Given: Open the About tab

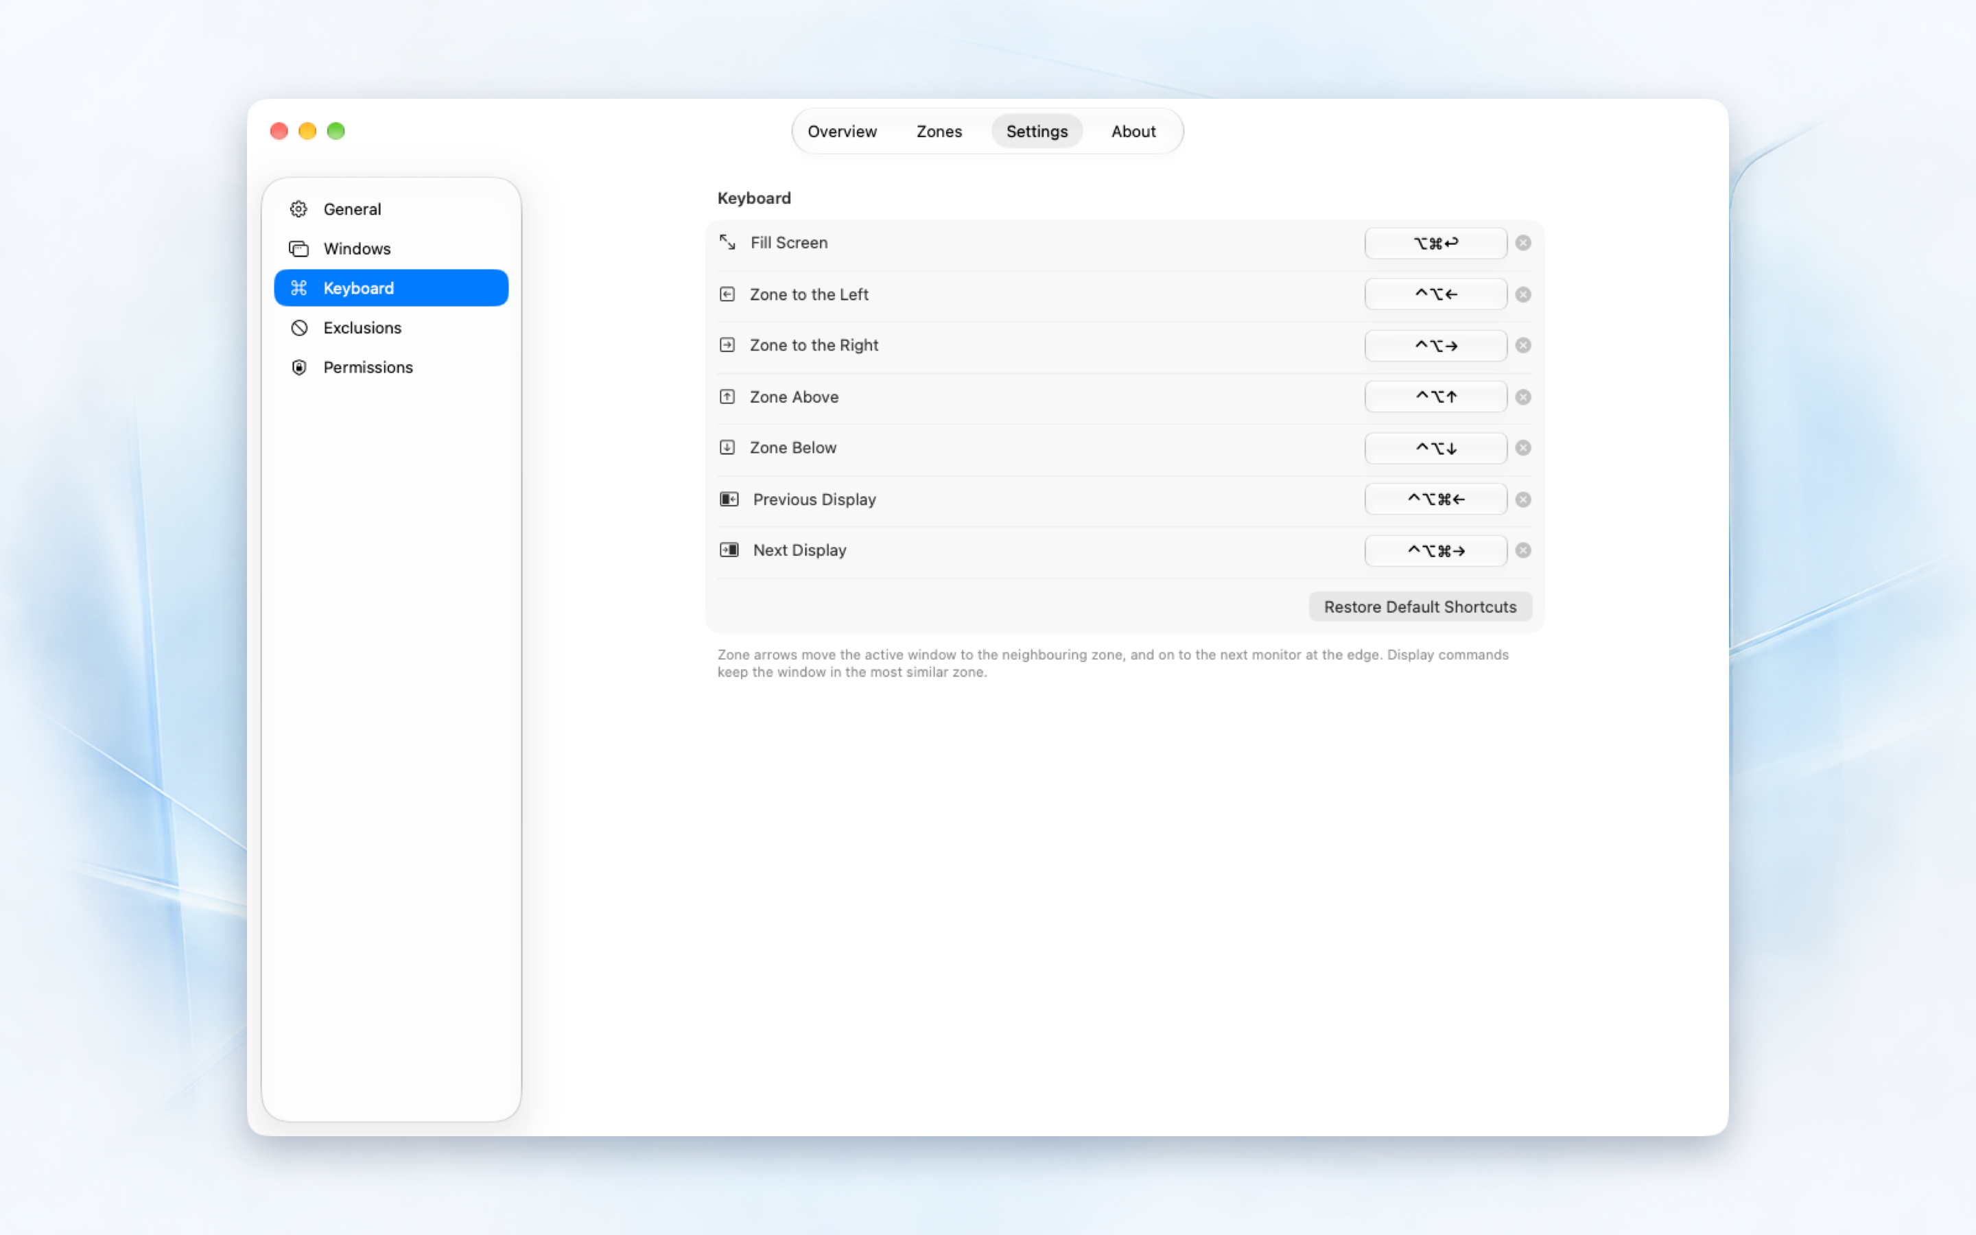Looking at the screenshot, I should tap(1133, 132).
